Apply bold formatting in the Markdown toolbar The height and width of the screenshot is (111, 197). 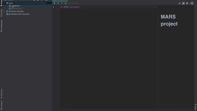pos(54,3)
